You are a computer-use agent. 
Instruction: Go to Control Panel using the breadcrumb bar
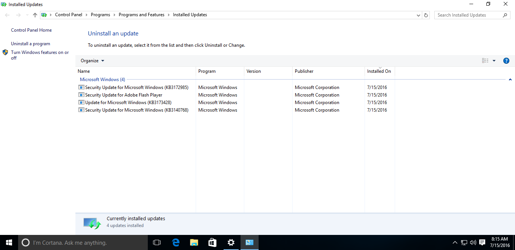[68, 15]
